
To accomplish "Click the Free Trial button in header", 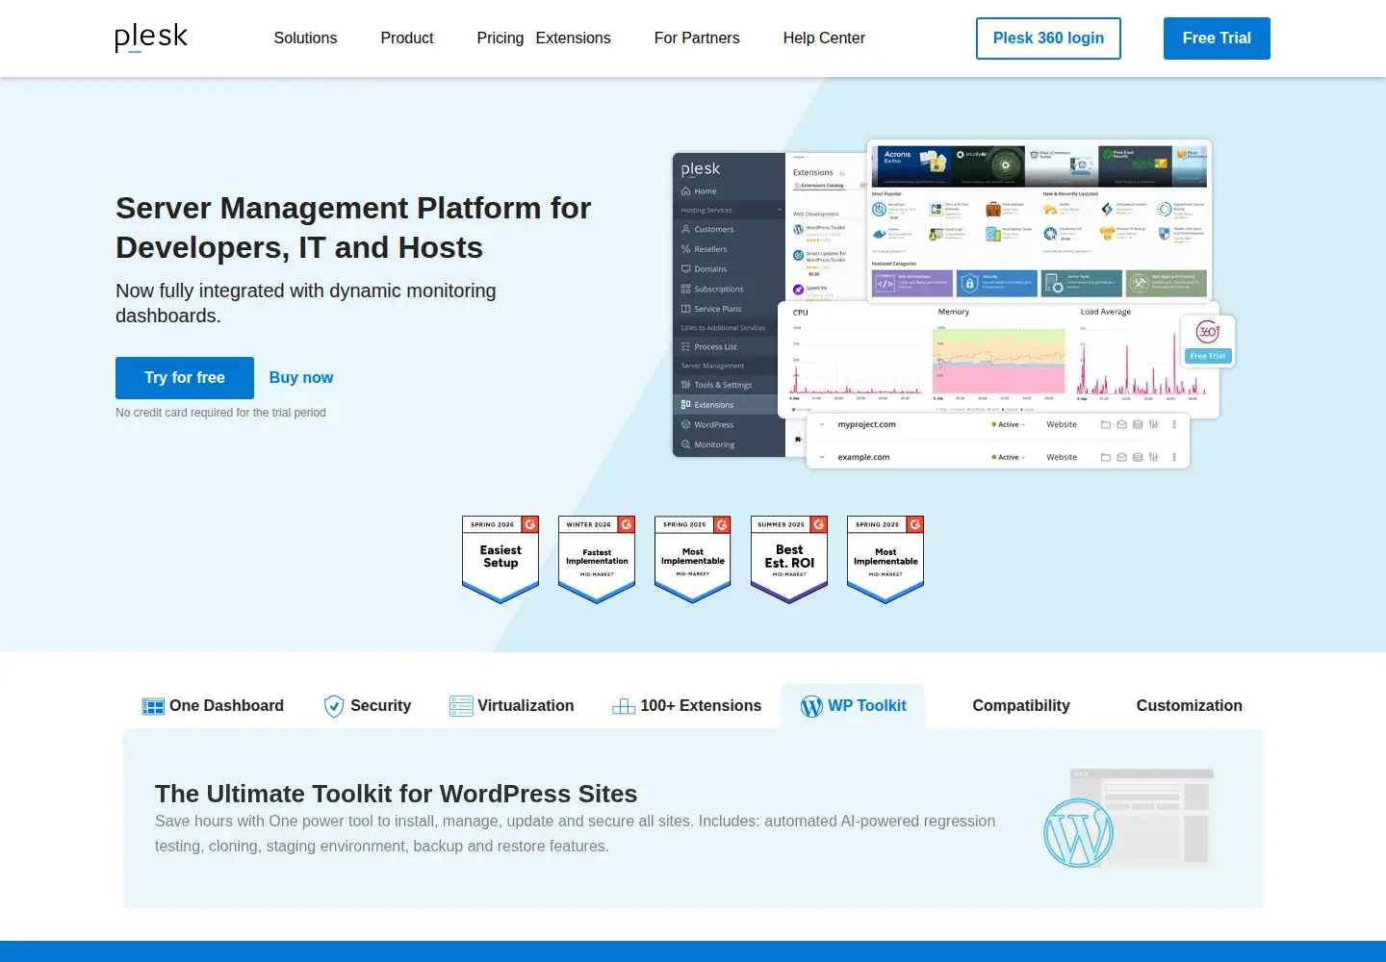I will click(1217, 38).
